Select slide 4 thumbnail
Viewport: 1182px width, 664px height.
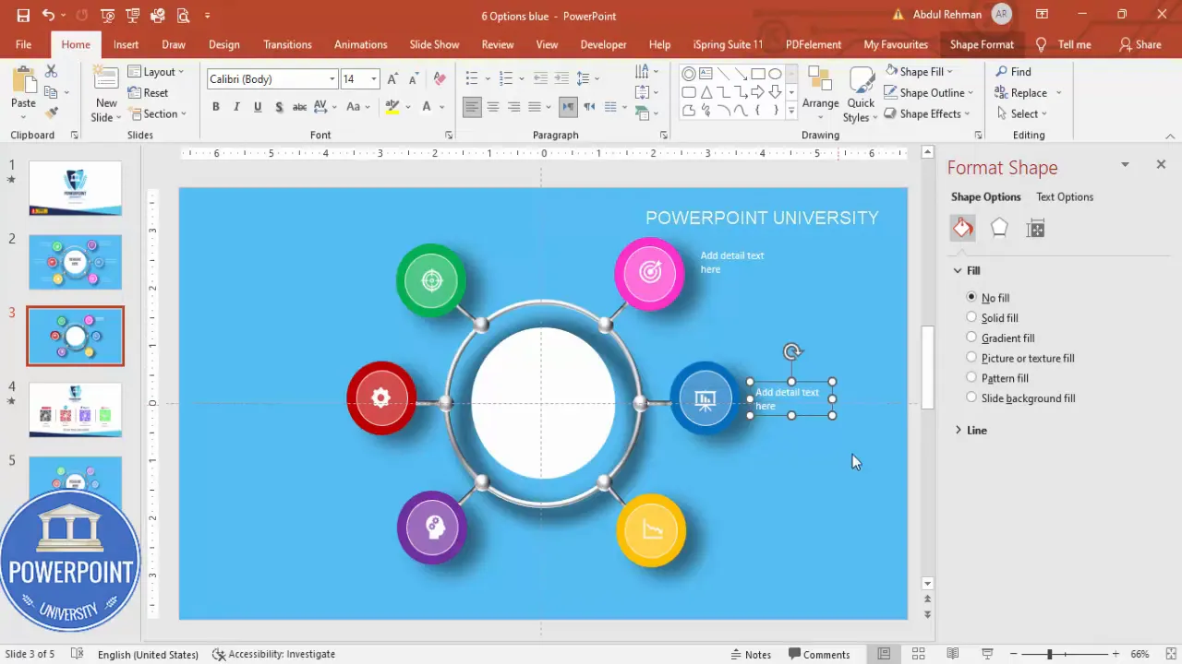point(75,409)
